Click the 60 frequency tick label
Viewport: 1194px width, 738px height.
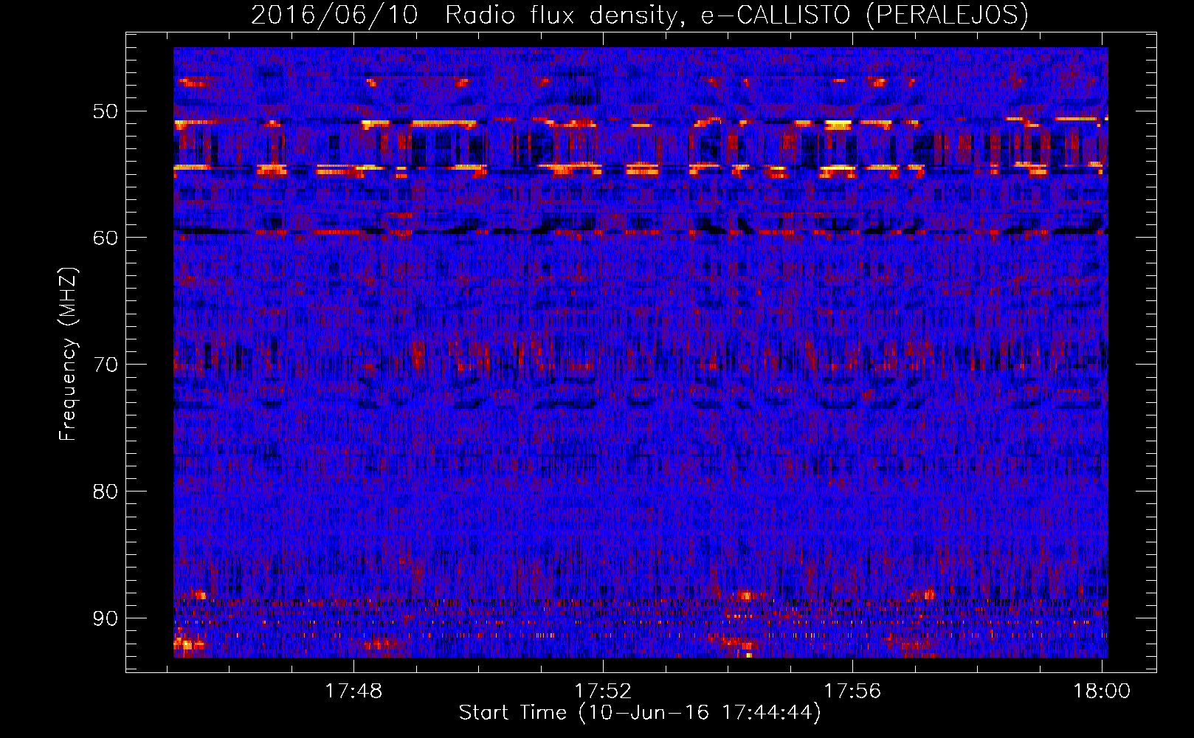click(x=106, y=238)
